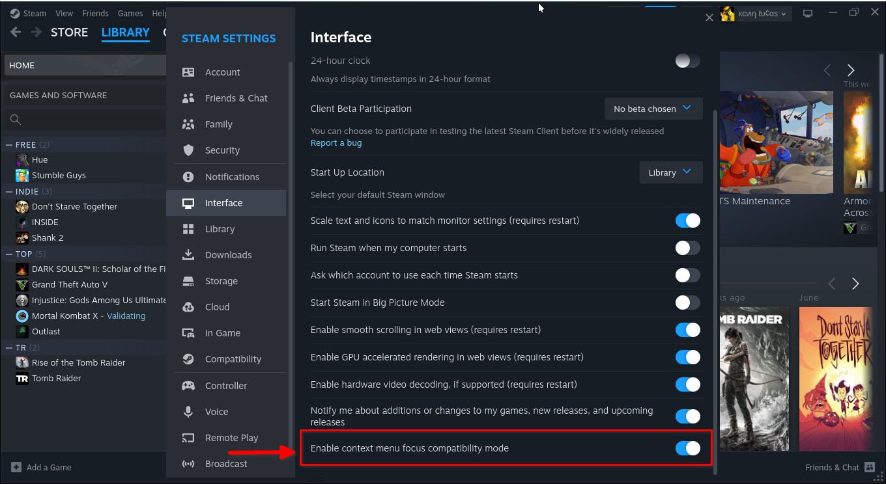Click Add a Game button

(42, 467)
